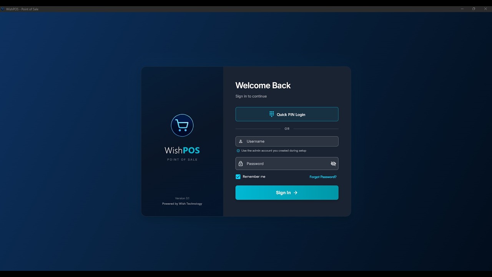Image resolution: width=492 pixels, height=277 pixels.
Task: Click "Use the admin account you created during setup"
Action: point(274,151)
